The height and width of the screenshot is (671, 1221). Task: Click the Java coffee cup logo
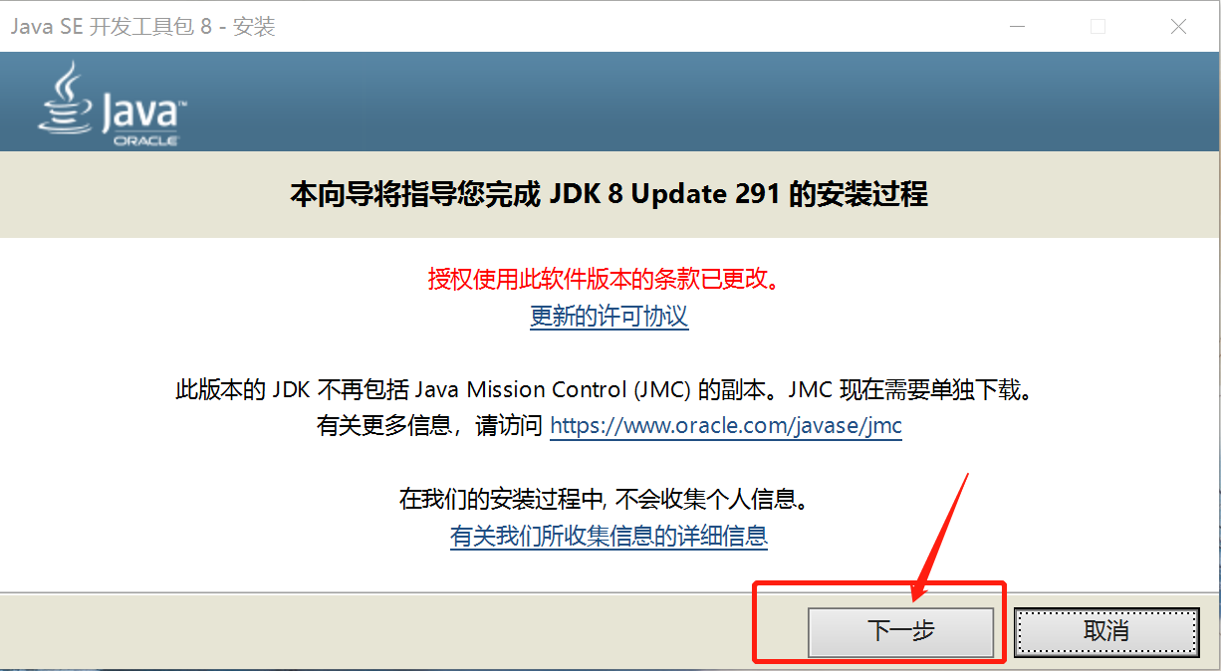(x=65, y=98)
